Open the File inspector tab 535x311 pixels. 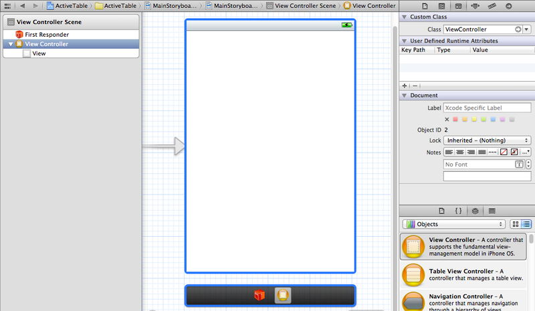pyautogui.click(x=425, y=6)
